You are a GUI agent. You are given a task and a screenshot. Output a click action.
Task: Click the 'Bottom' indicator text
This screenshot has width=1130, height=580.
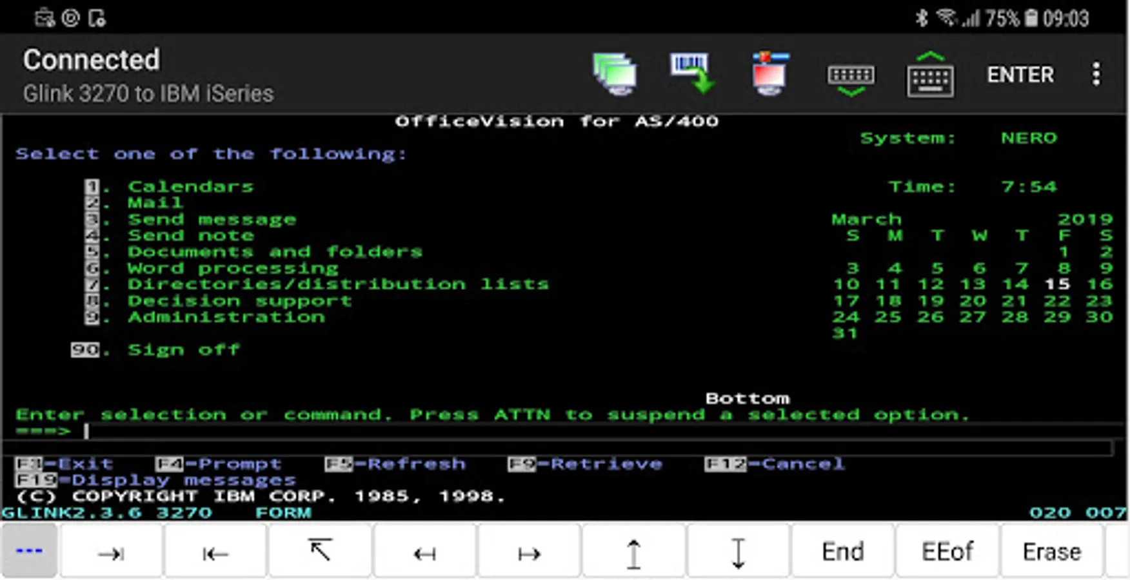click(x=748, y=398)
